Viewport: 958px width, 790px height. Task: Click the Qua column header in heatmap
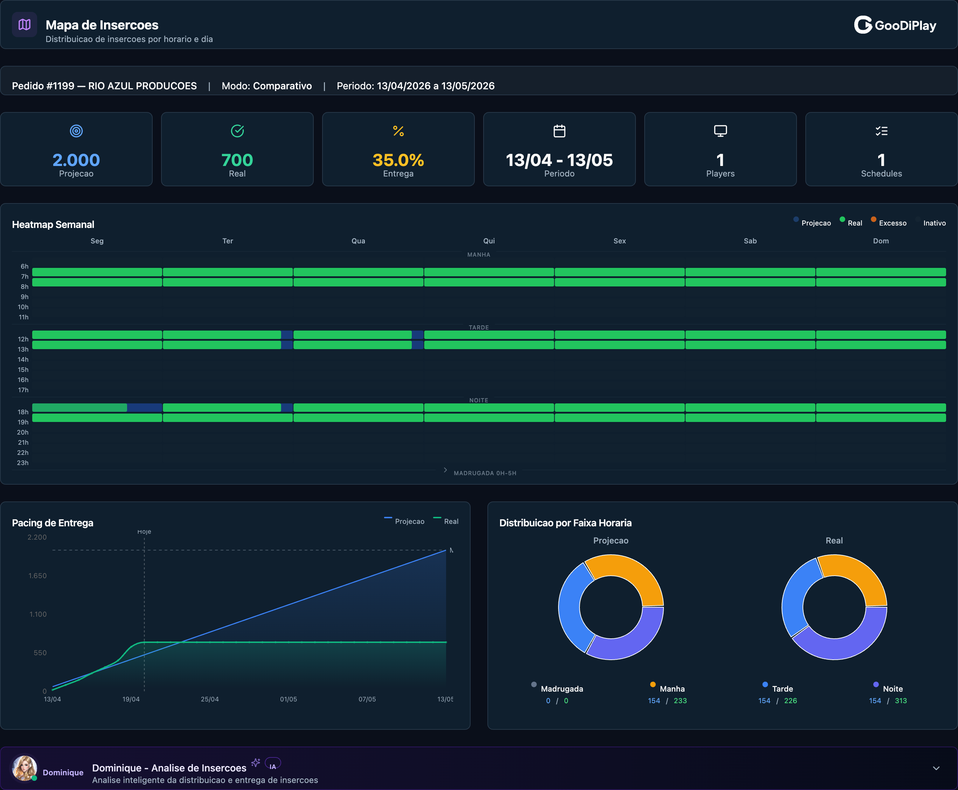click(x=358, y=241)
